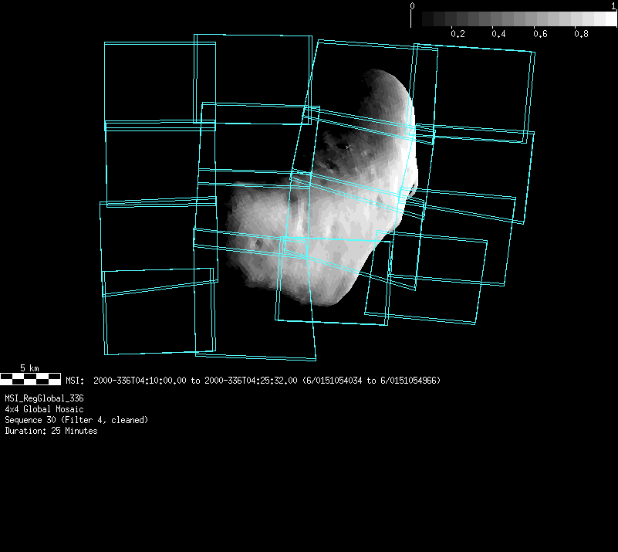618x552 pixels.
Task: Select the MSI_RegGlobal_336 title text
Action: click(x=44, y=398)
